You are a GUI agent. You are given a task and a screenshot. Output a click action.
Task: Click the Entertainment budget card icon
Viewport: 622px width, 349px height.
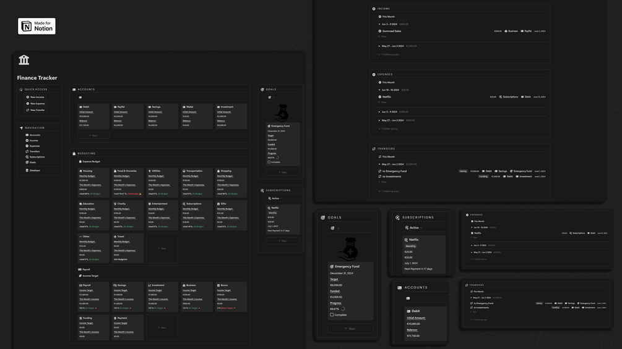(150, 204)
